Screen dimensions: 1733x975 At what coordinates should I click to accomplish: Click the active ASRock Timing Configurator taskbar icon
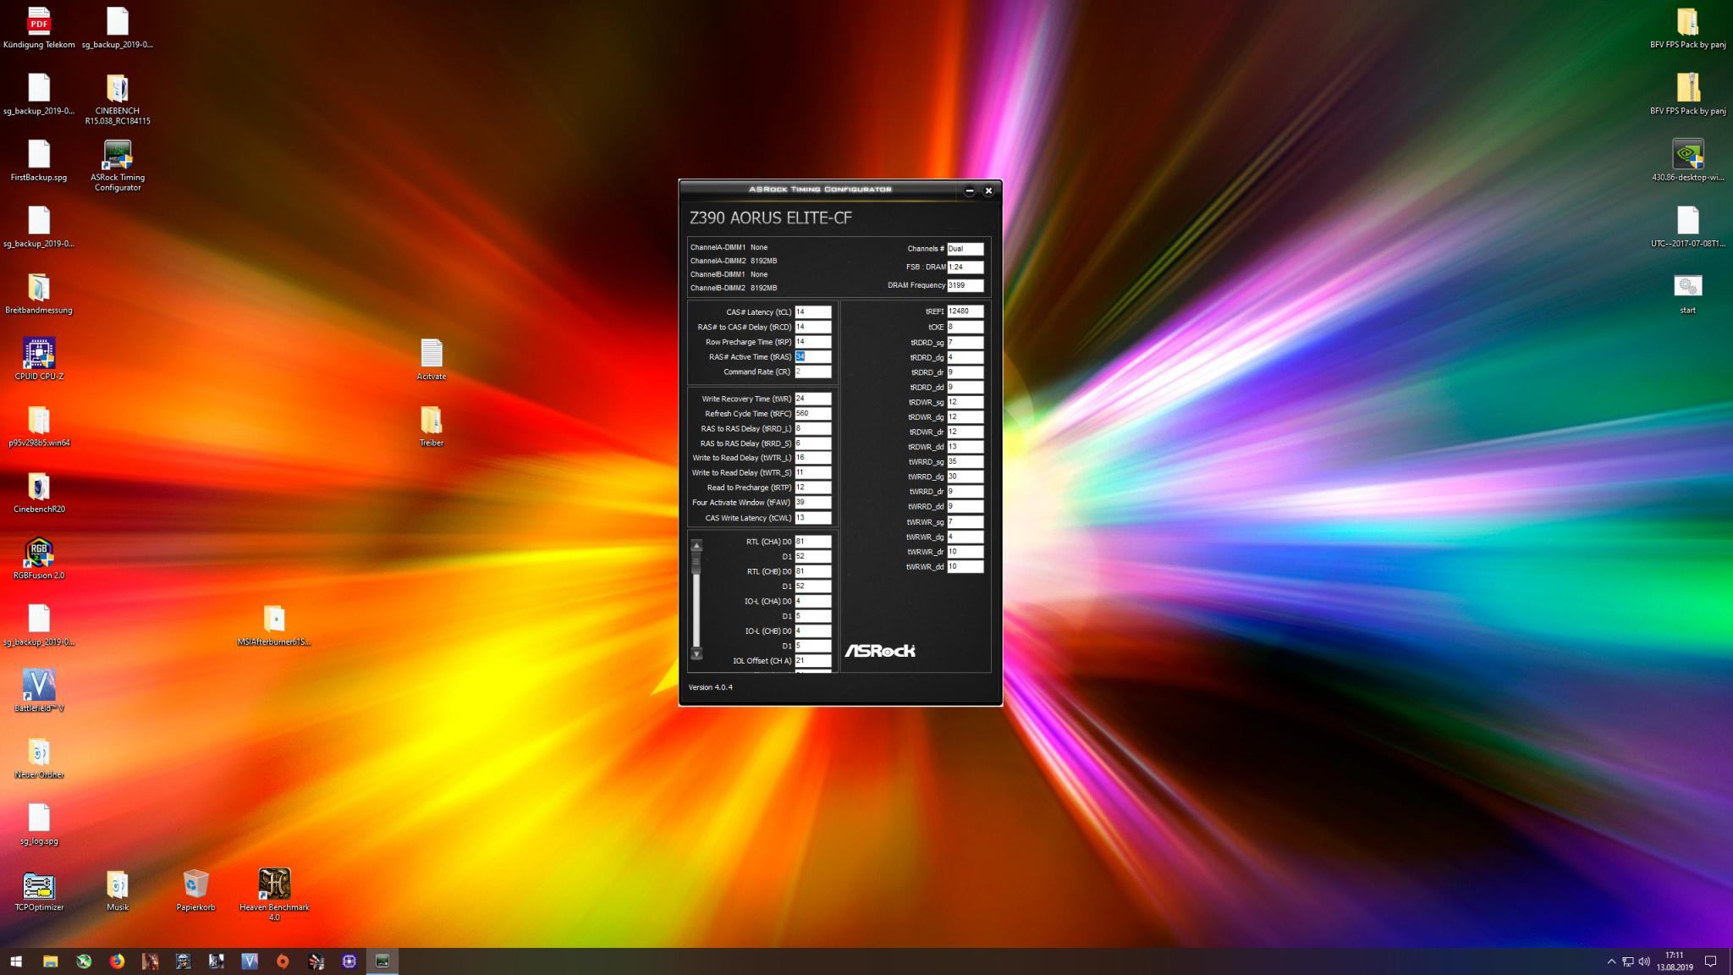pyautogui.click(x=382, y=961)
